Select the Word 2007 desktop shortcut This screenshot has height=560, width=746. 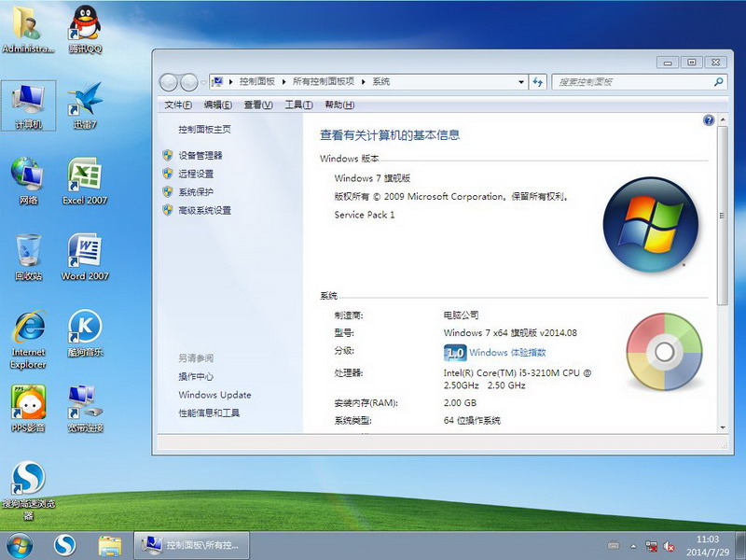pyautogui.click(x=85, y=257)
